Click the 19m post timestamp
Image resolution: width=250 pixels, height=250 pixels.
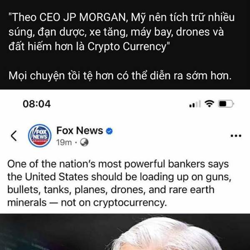tap(64, 142)
